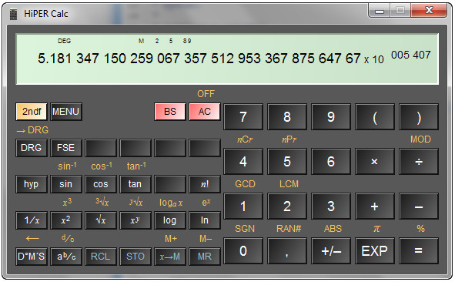Viewport: 455px width, 282px height.
Task: Click the 1/x reciprocal key
Action: pyautogui.click(x=32, y=220)
